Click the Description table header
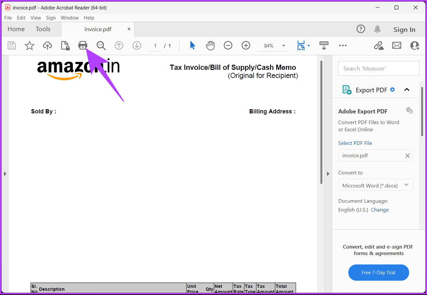Image resolution: width=427 pixels, height=295 pixels. (52, 289)
